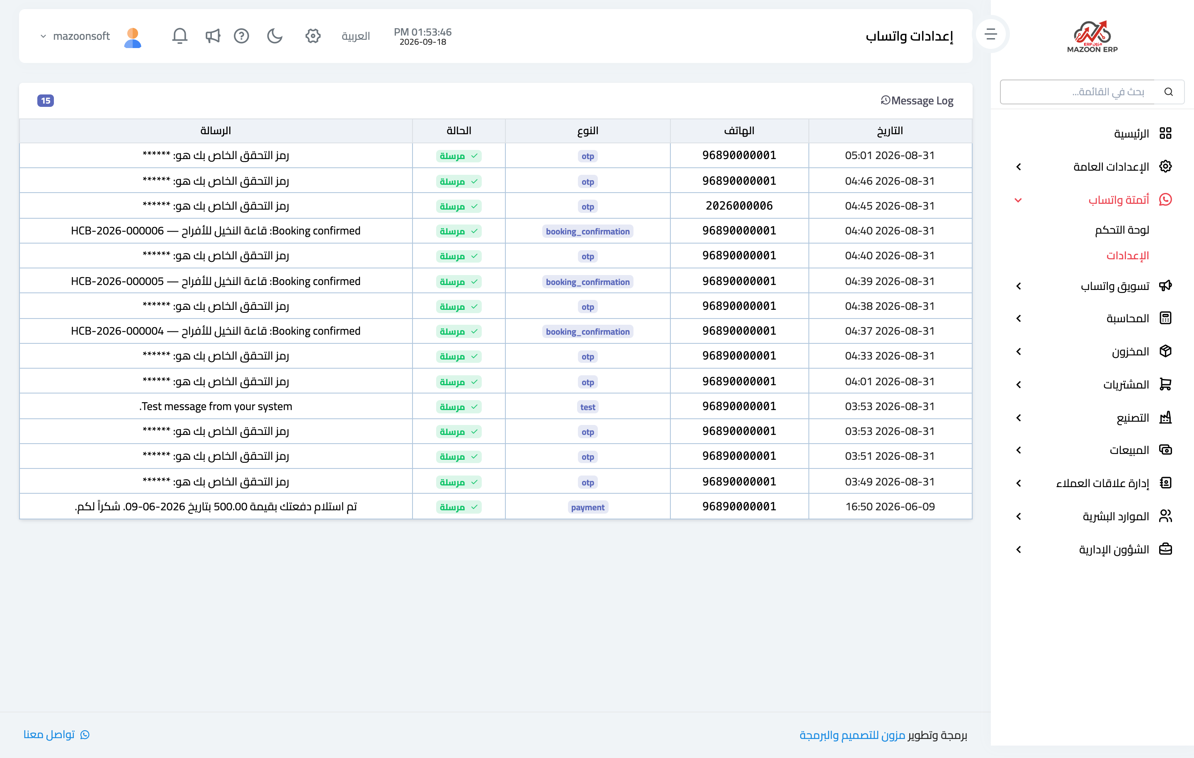Open مزون للتصميم والبرمجة link
Viewport: 1194px width, 758px height.
pyautogui.click(x=852, y=735)
